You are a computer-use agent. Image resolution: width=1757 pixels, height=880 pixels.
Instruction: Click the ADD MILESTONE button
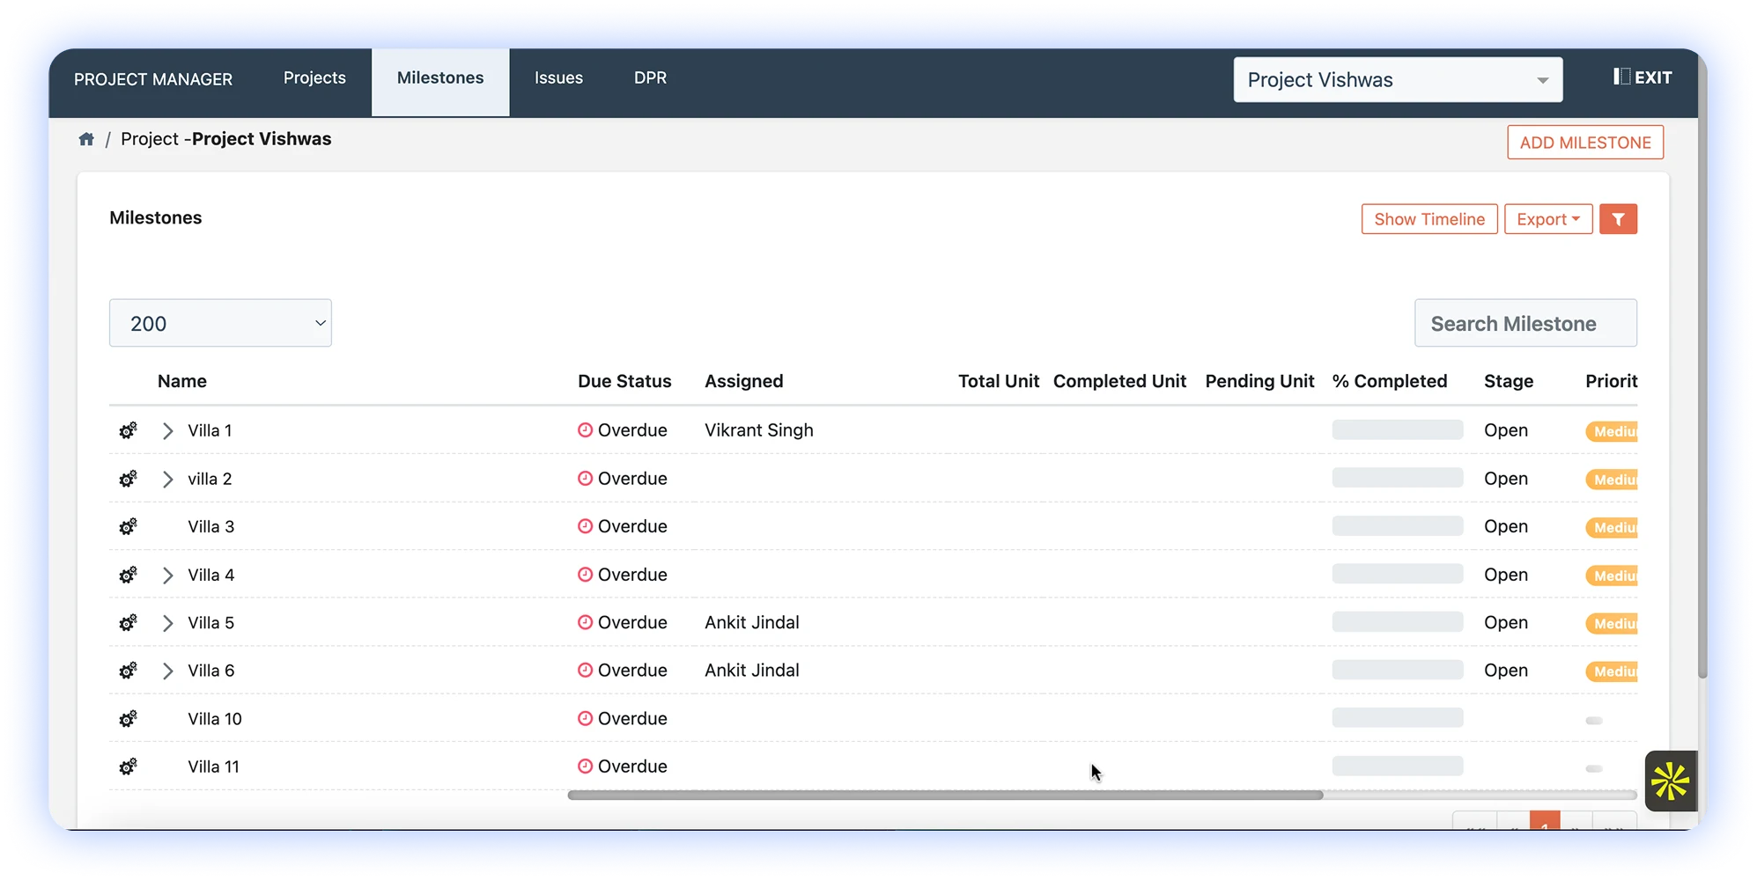click(1585, 143)
